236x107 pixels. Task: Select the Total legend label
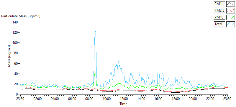219,24
